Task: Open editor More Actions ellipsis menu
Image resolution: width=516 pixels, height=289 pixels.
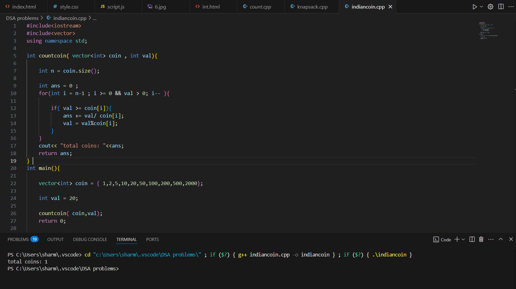Action: click(510, 7)
